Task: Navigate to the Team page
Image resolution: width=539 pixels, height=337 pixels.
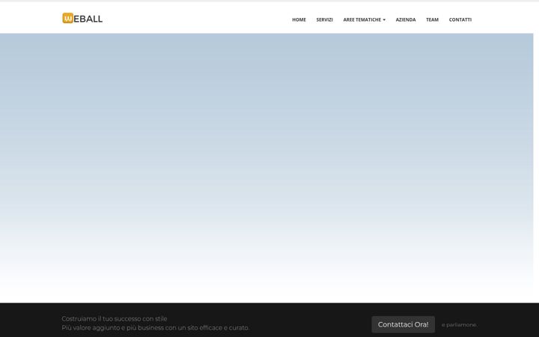Action: (x=432, y=19)
